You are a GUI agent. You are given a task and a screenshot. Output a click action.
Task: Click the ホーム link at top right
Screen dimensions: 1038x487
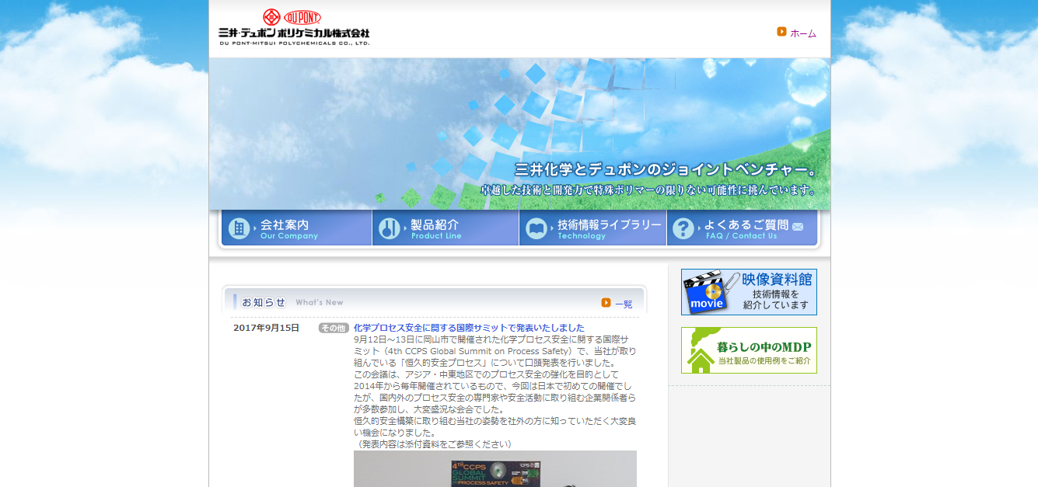click(x=802, y=33)
